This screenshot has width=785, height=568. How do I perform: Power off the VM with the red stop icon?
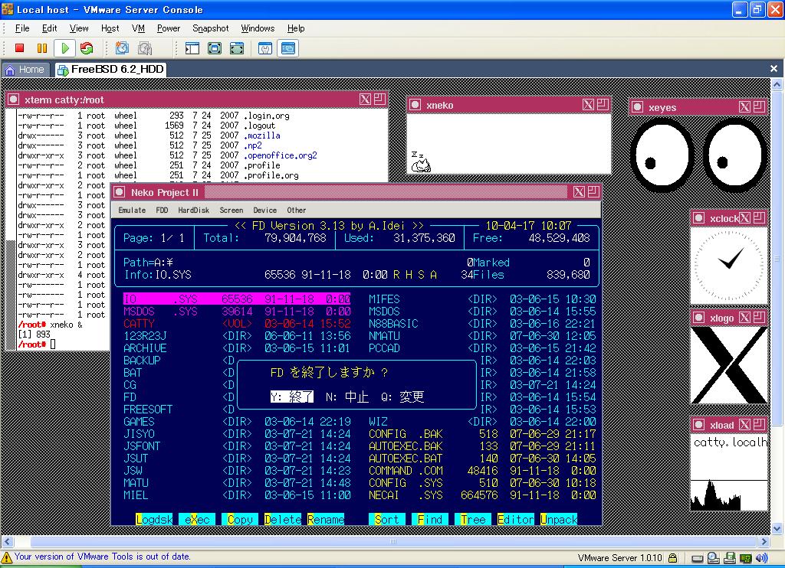[19, 48]
